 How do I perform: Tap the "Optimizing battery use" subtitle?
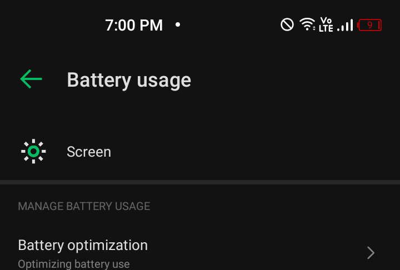(74, 264)
